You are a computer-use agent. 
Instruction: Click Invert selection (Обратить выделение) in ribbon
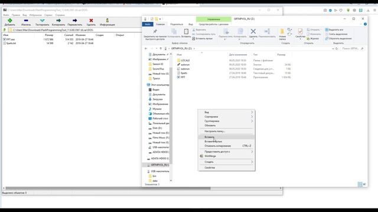pos(338,38)
